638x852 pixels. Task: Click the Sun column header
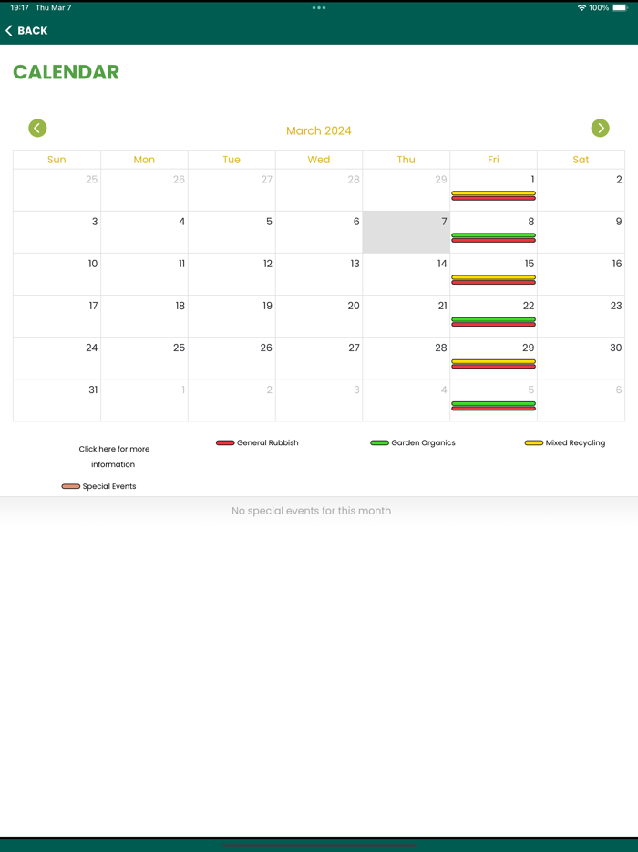pos(57,160)
